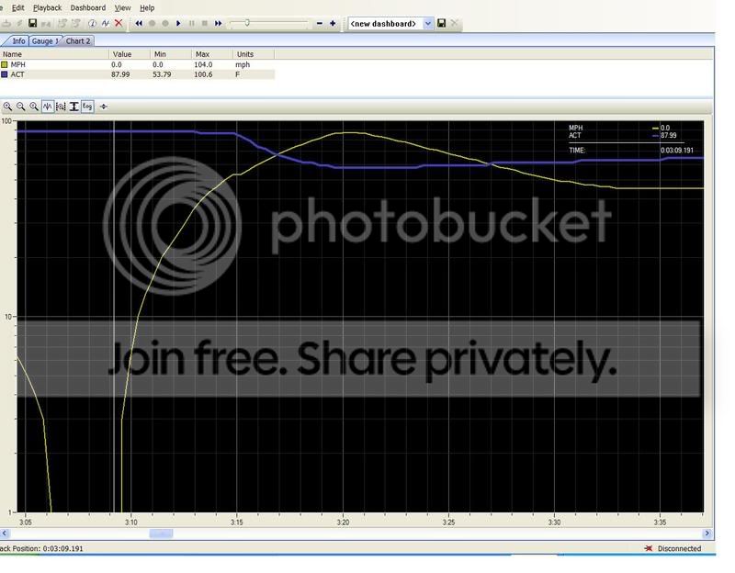Click the 3:20 time axis label
The height and width of the screenshot is (573, 735).
click(x=343, y=522)
